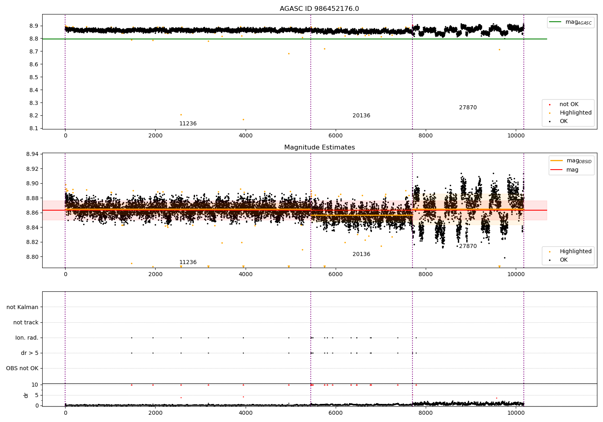The height and width of the screenshot is (422, 603).
Task: Click the '8.3' y tick in top plot
Action: (x=34, y=103)
